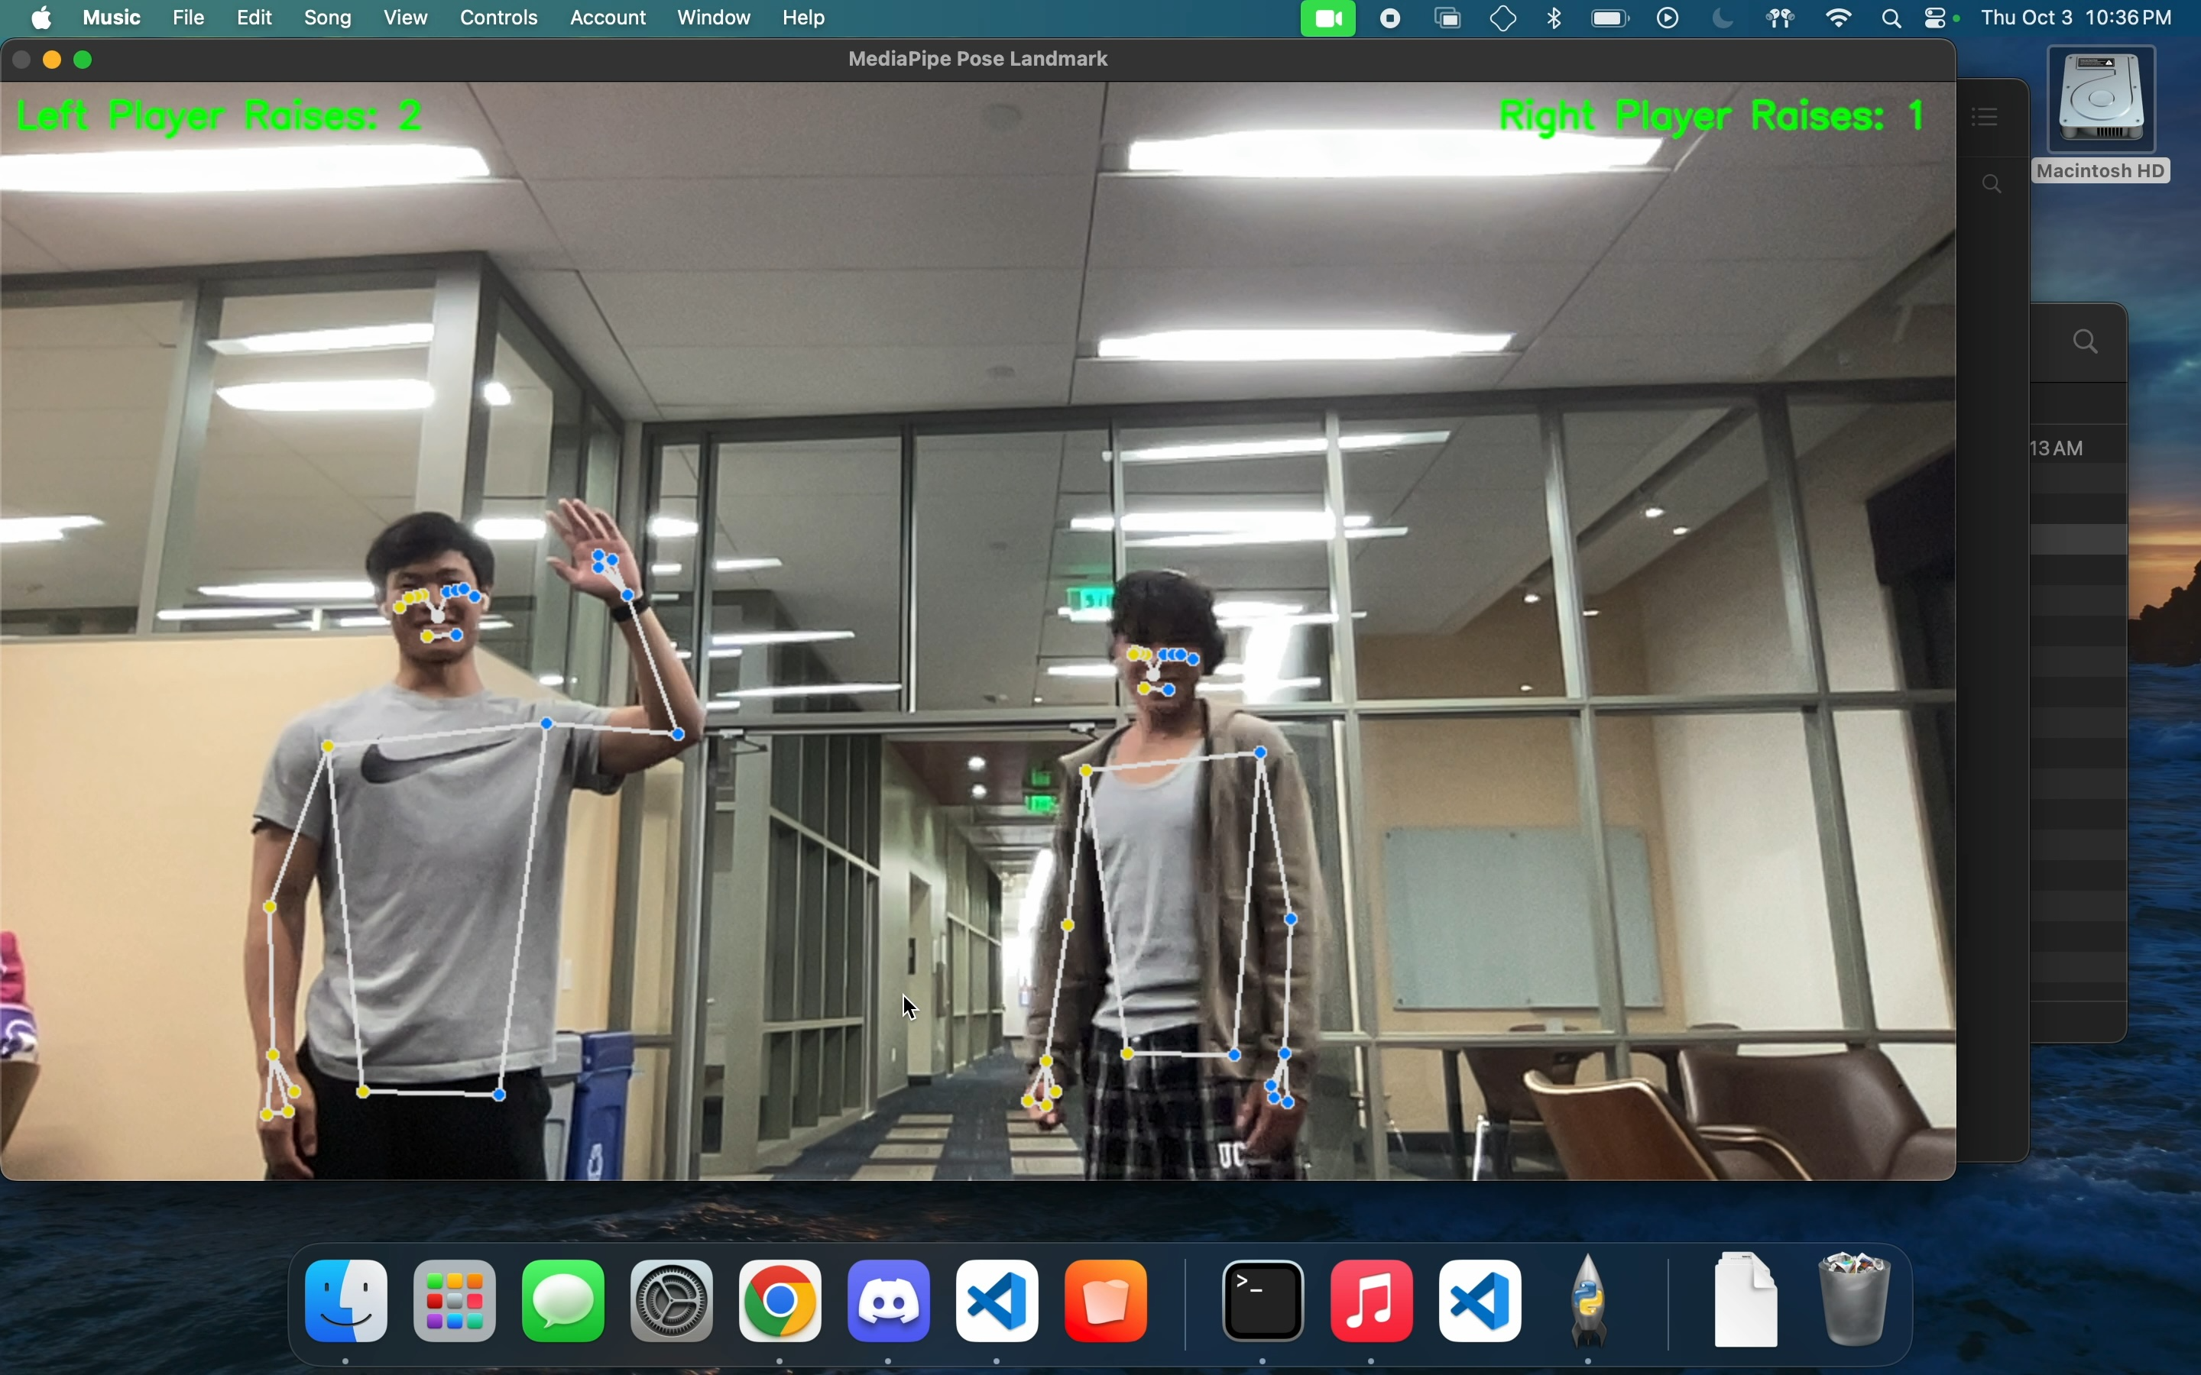Open the Controls menu
Image resolution: width=2201 pixels, height=1375 pixels.
[x=499, y=18]
